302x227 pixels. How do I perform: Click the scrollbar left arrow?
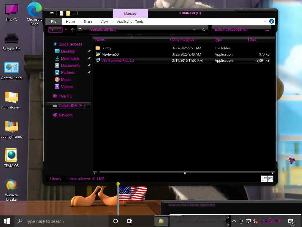point(95,173)
